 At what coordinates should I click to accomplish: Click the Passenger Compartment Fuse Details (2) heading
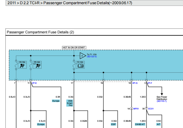(40, 32)
